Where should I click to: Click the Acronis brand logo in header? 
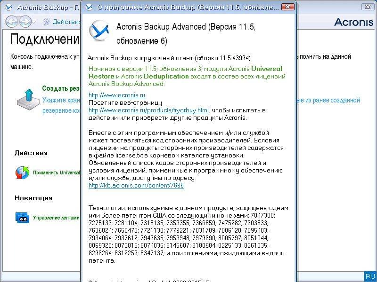click(x=354, y=22)
